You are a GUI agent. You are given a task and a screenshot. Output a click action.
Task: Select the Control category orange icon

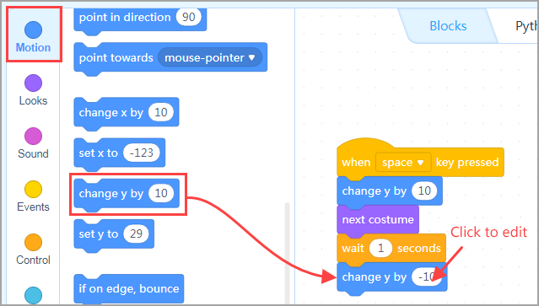pyautogui.click(x=34, y=243)
